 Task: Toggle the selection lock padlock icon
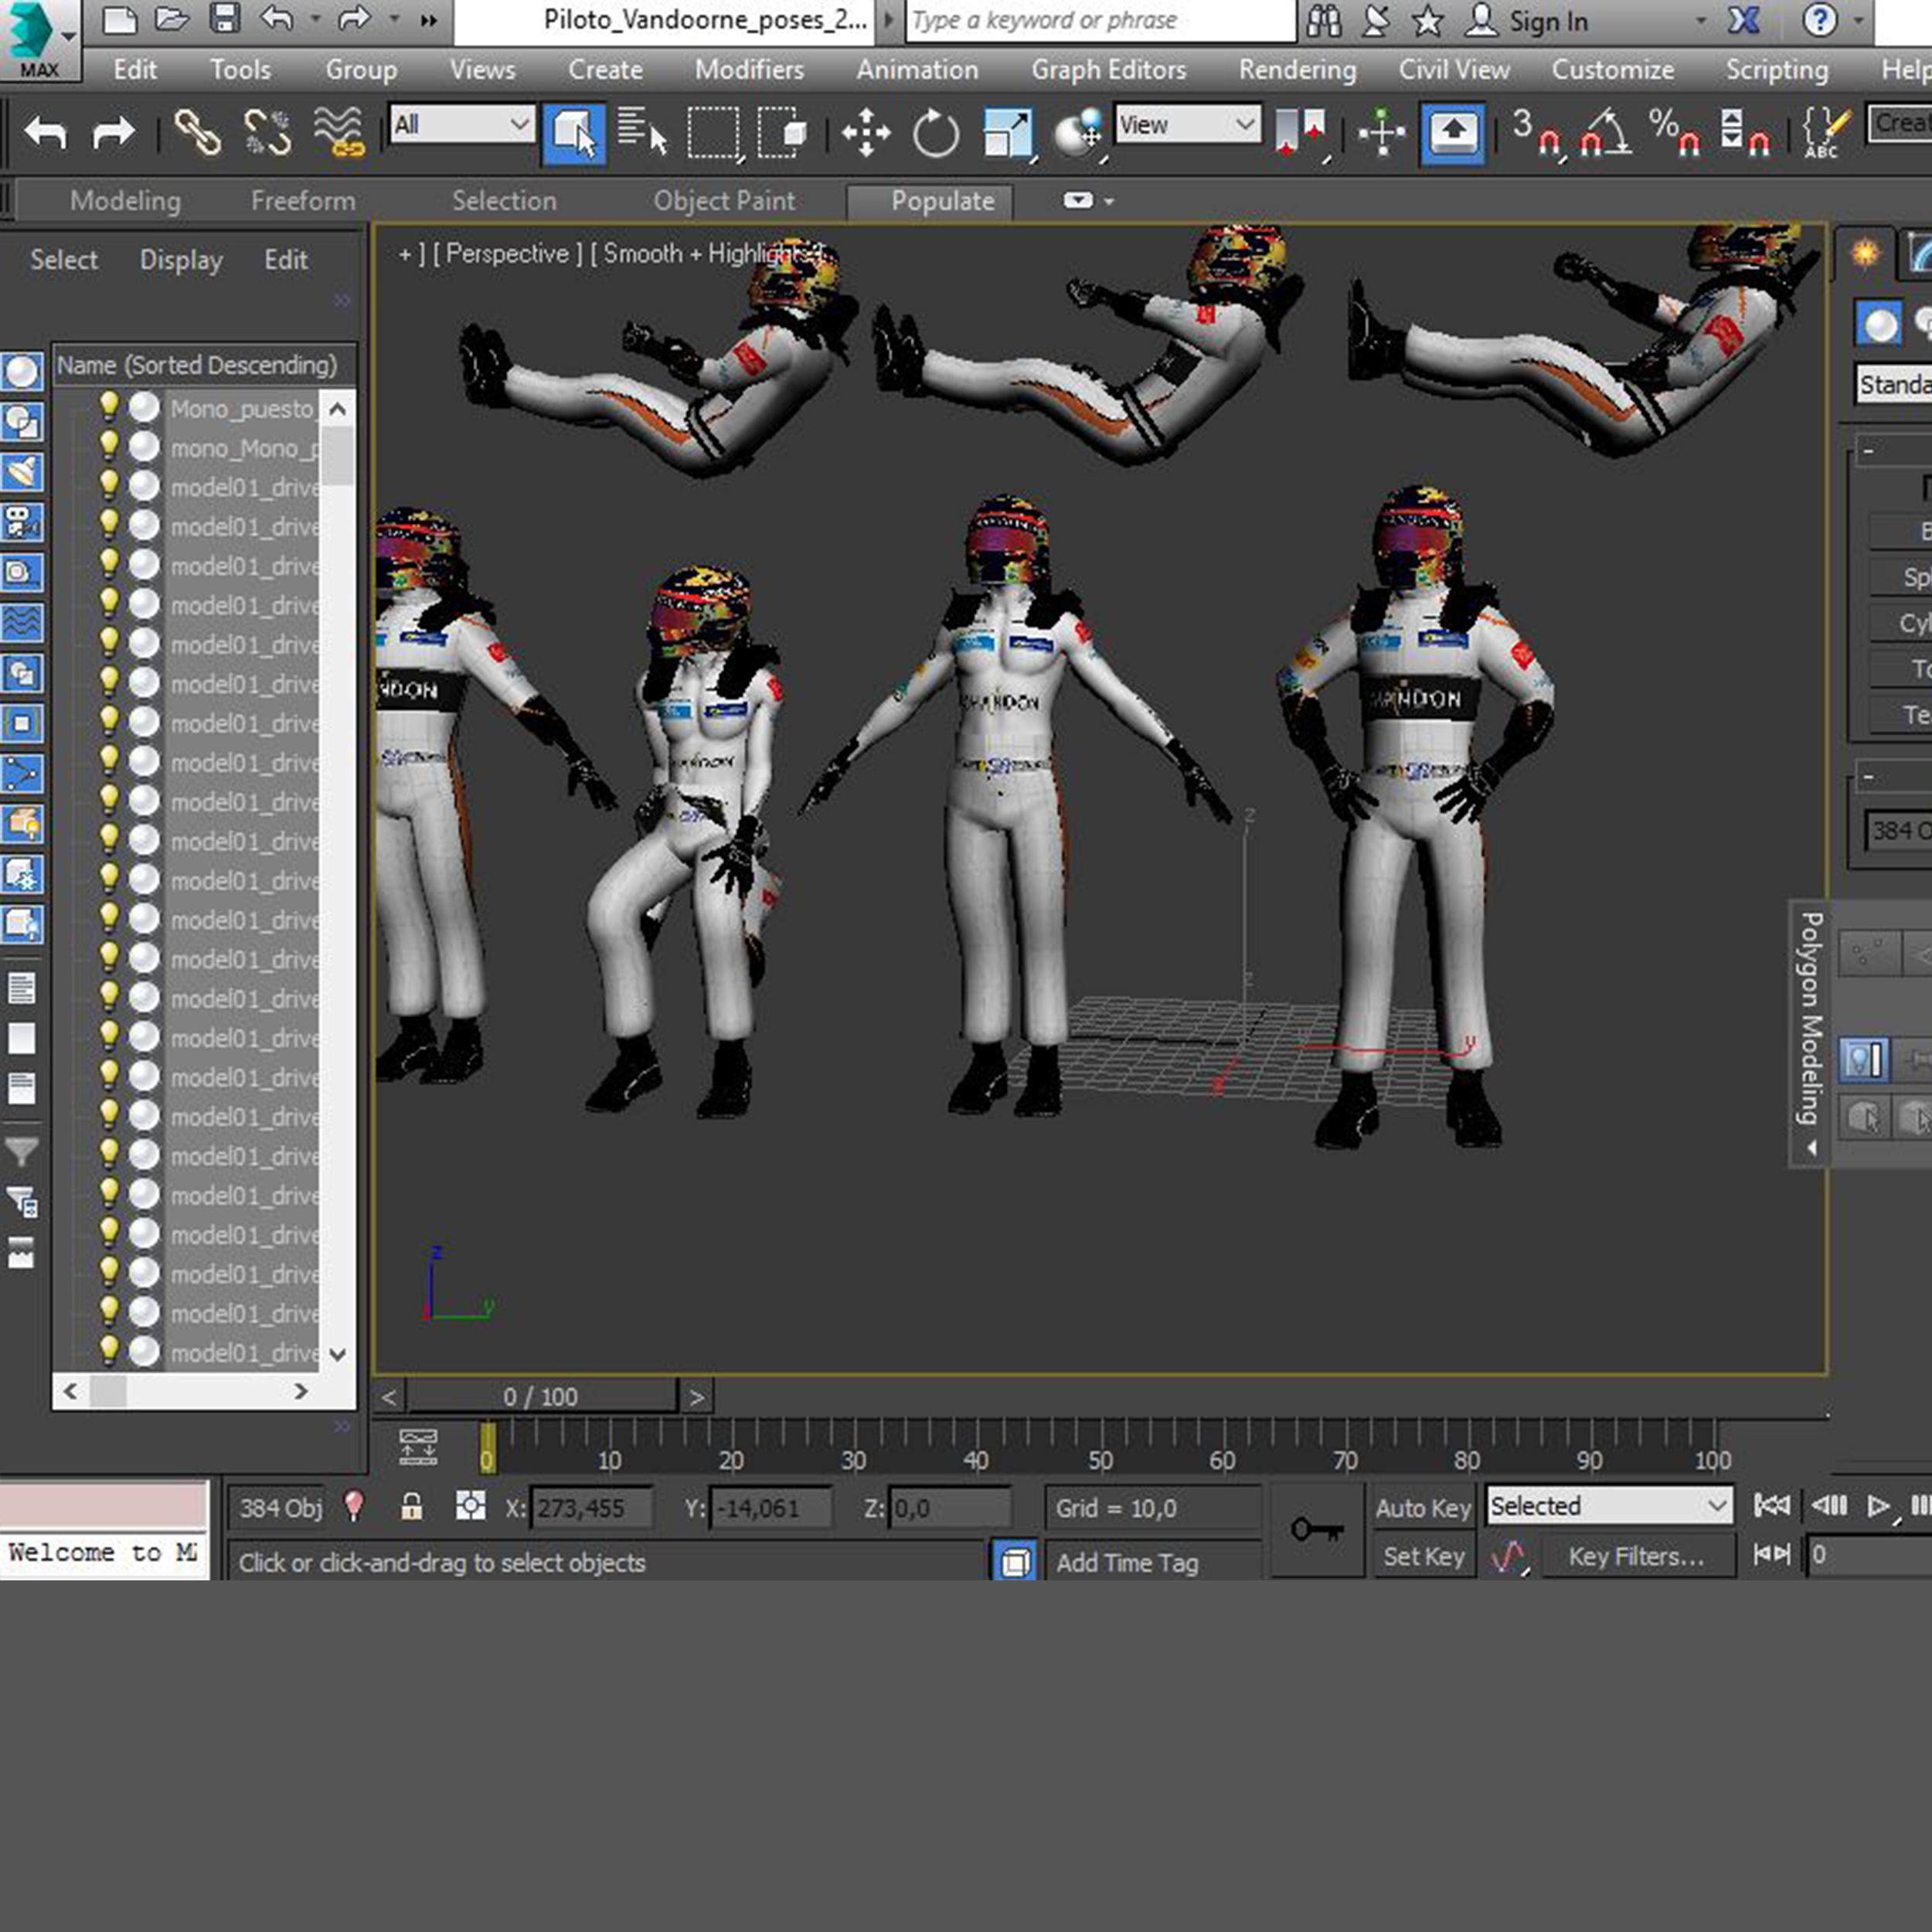pos(411,1507)
